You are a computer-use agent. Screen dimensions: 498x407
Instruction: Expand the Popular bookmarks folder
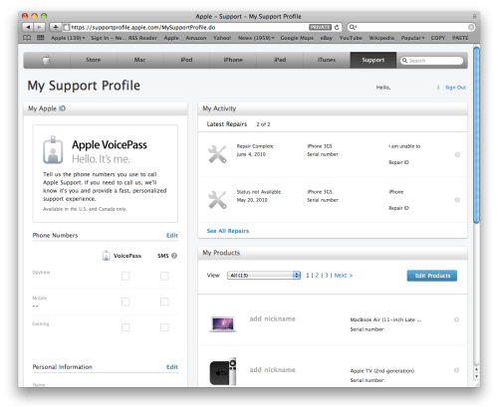click(412, 38)
